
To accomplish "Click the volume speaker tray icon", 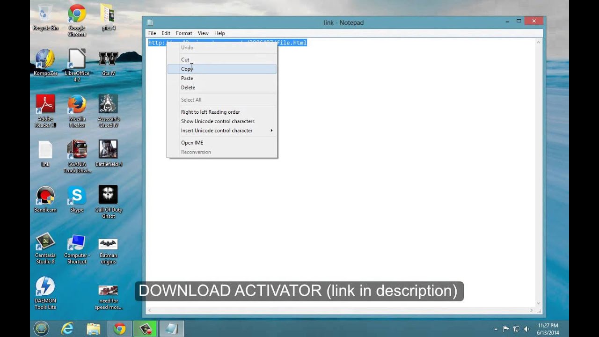I will tap(527, 329).
